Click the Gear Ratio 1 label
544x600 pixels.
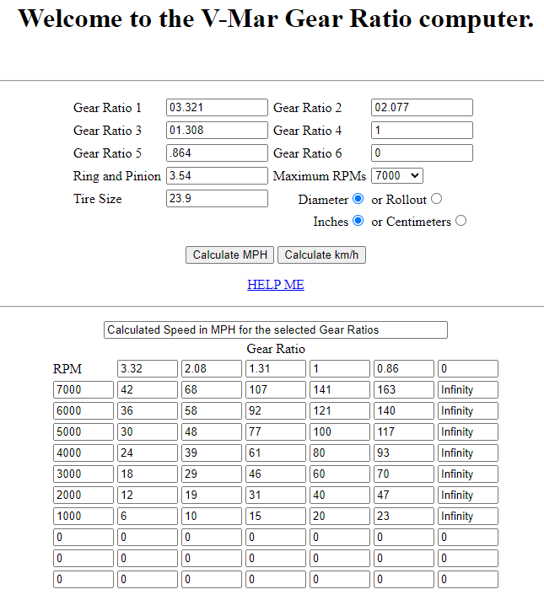[x=107, y=108]
